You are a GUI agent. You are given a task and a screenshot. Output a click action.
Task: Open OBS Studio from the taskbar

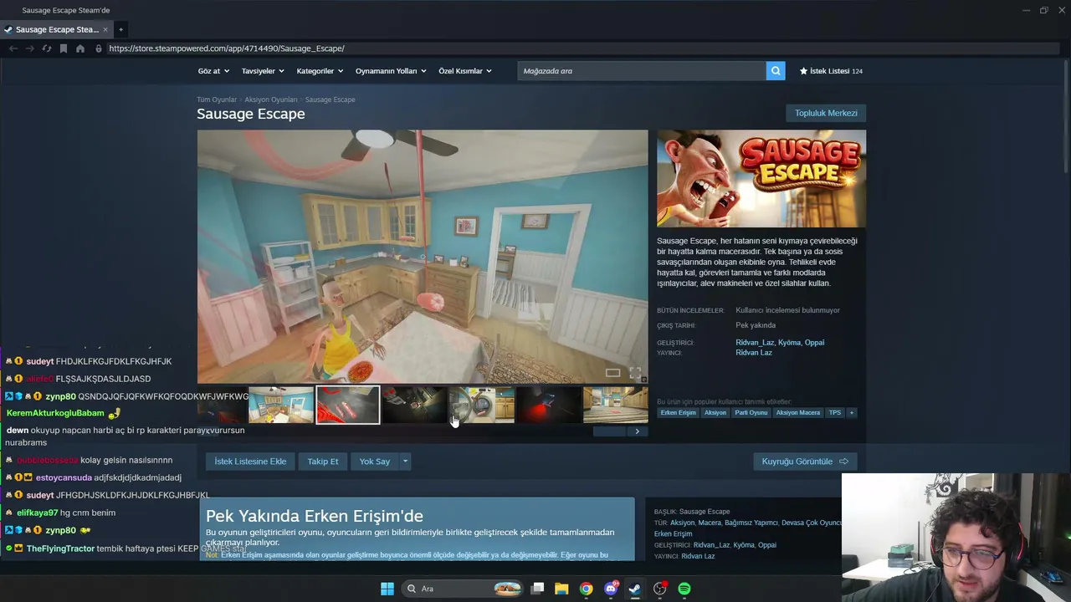click(x=660, y=589)
